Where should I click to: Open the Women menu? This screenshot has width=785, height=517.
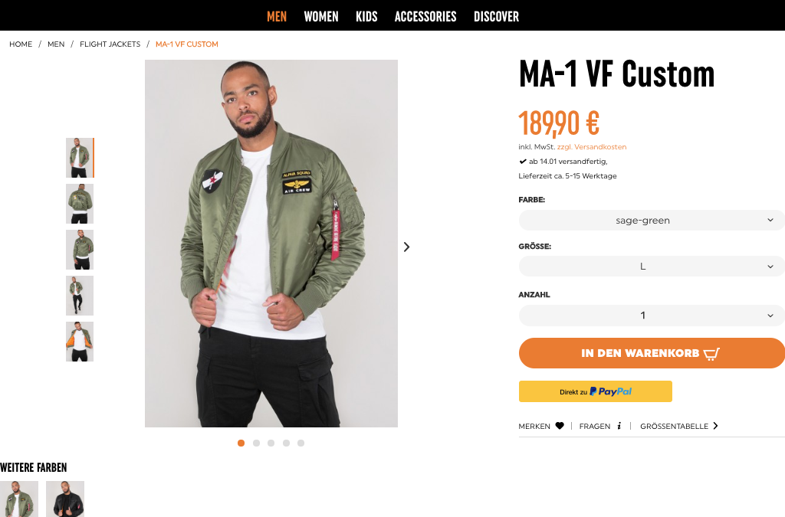pos(321,16)
